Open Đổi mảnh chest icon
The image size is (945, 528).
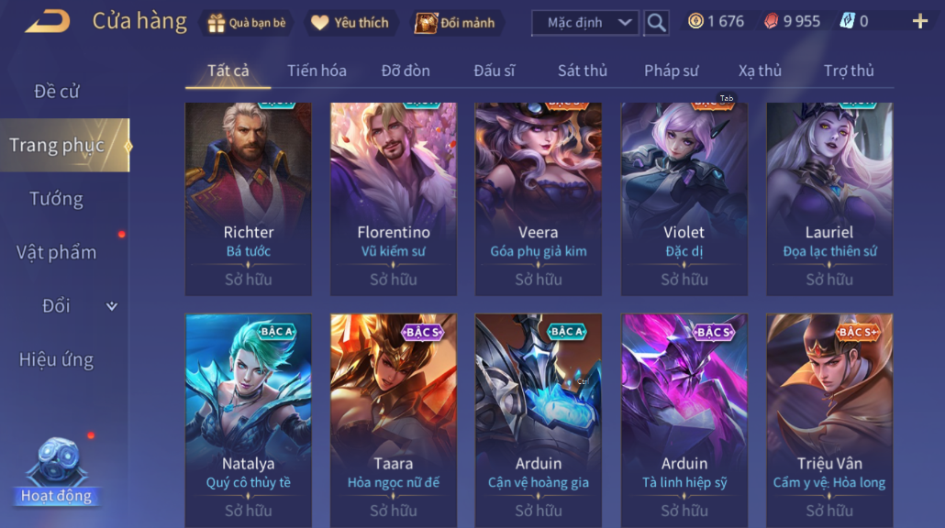[x=426, y=23]
